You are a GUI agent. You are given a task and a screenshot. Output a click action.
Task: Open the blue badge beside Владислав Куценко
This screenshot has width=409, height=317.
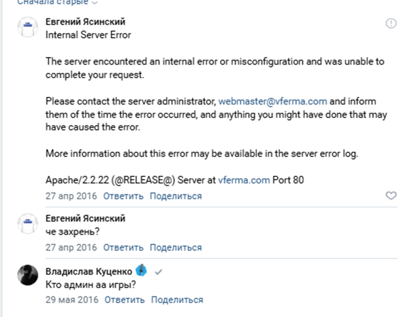(x=141, y=270)
